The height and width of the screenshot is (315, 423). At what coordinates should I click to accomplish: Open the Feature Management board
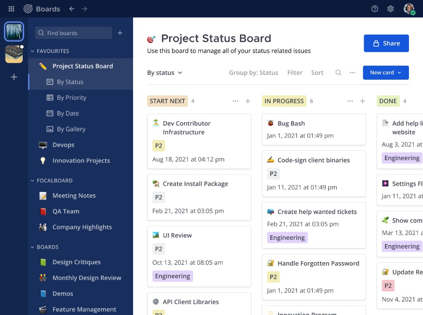[81, 309]
